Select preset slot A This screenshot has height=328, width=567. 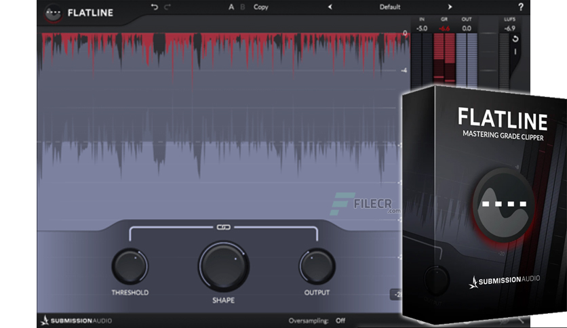point(231,7)
